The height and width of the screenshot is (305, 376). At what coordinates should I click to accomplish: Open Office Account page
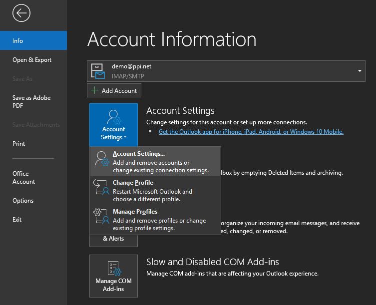[23, 178]
